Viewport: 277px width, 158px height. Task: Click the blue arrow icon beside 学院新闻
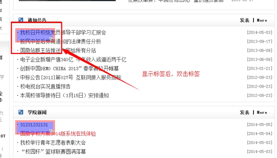point(21,112)
